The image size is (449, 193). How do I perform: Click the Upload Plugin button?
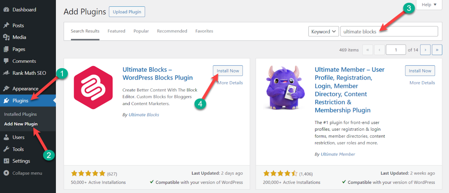point(127,12)
